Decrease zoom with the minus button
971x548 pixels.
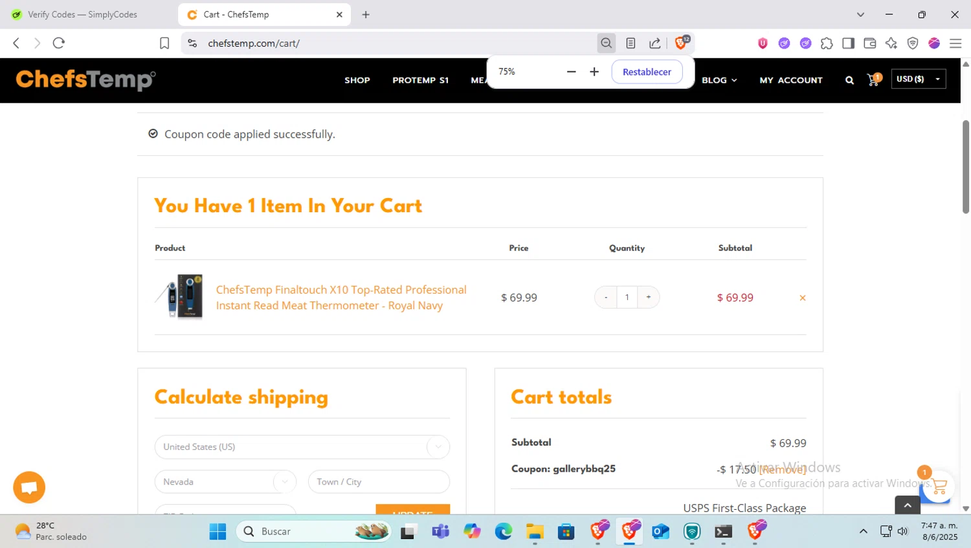pyautogui.click(x=571, y=72)
